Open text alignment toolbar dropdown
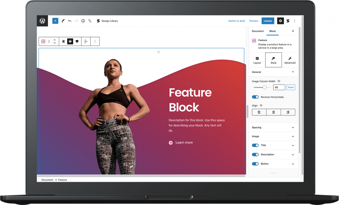The width and height of the screenshot is (339, 205). tap(86, 41)
